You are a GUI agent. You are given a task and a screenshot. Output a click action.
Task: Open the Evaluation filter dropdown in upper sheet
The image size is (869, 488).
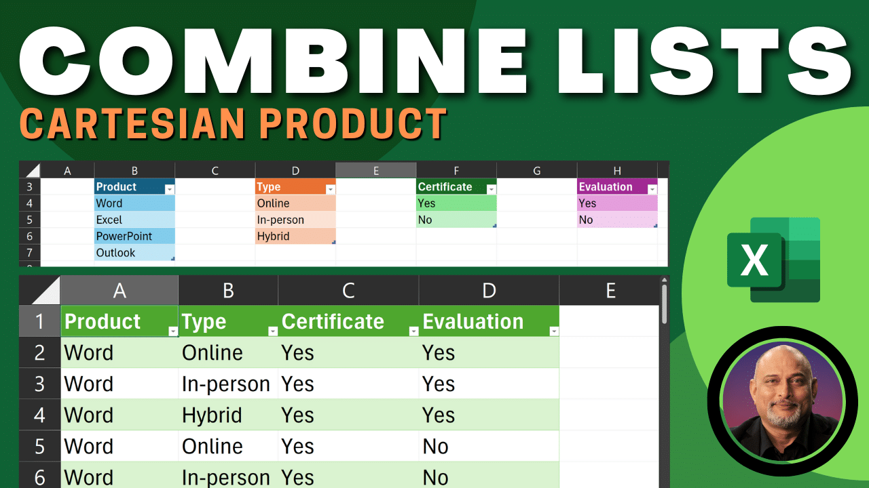[652, 190]
